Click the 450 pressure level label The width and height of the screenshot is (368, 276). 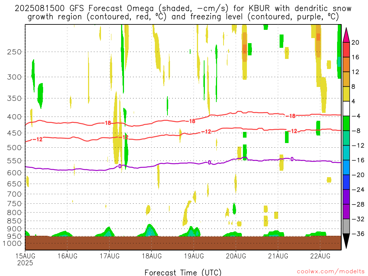(14, 133)
